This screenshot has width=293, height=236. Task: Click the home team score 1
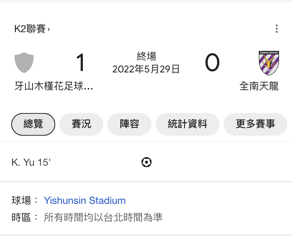point(81,63)
